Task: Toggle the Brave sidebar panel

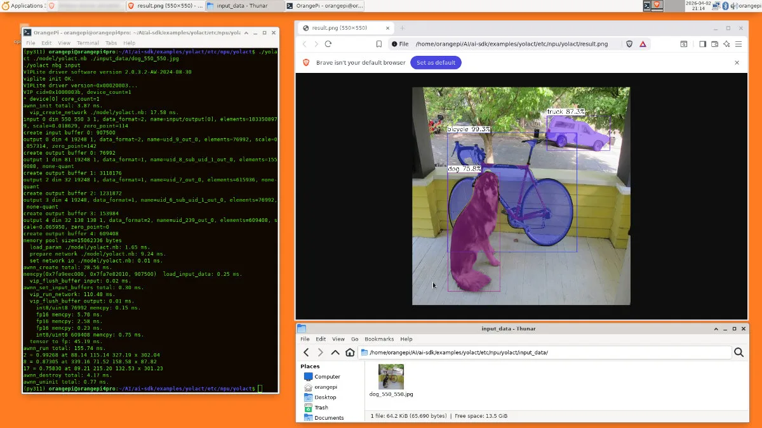Action: pyautogui.click(x=702, y=44)
